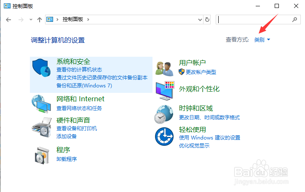This screenshot has height=192, width=305.
Task: Click the Programs disc box icon
Action: coord(42,155)
